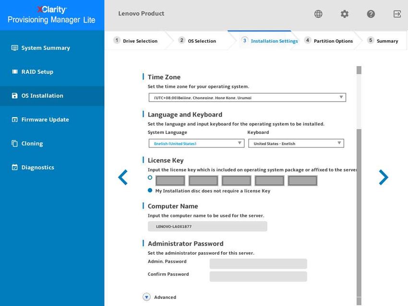Click the XClarity Provisioning Manager Lite logo
Screen dimensions: 408x306
click(x=51, y=15)
